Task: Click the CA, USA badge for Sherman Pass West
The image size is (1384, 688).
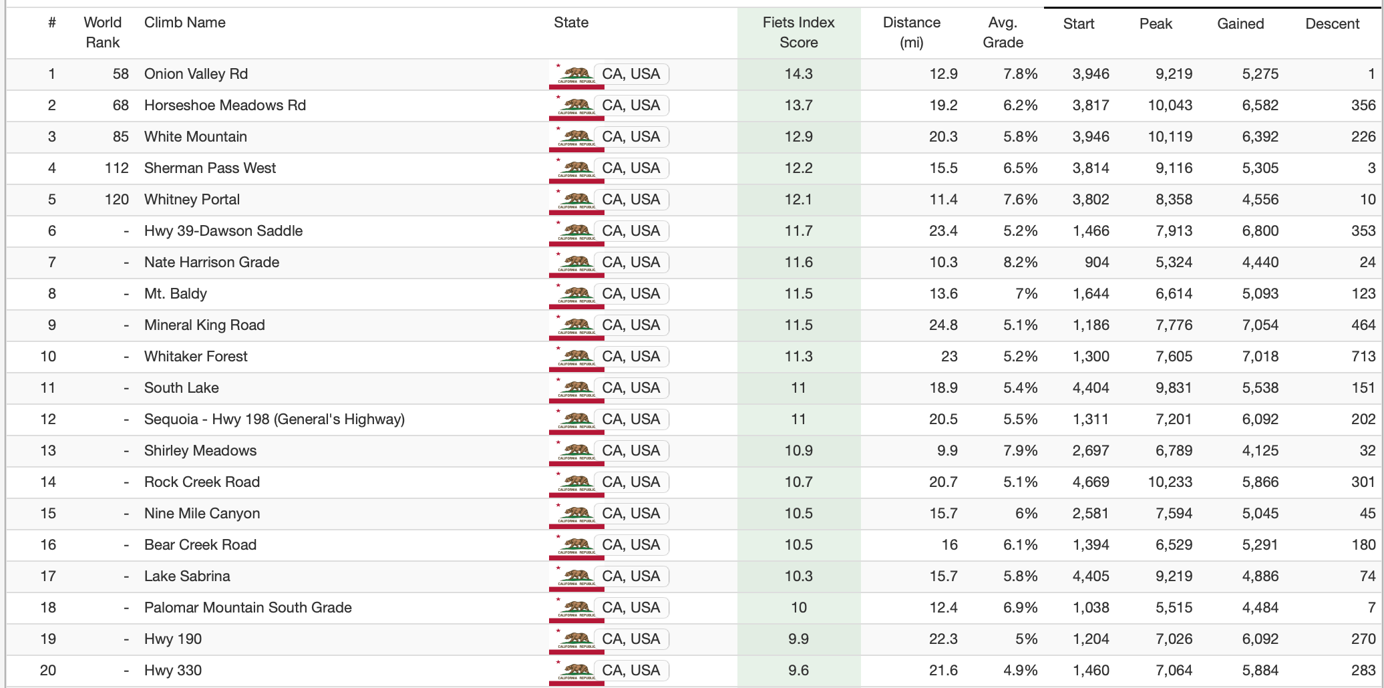Action: pyautogui.click(x=631, y=168)
